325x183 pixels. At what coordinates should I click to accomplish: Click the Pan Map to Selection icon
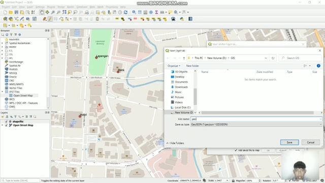click(47, 12)
